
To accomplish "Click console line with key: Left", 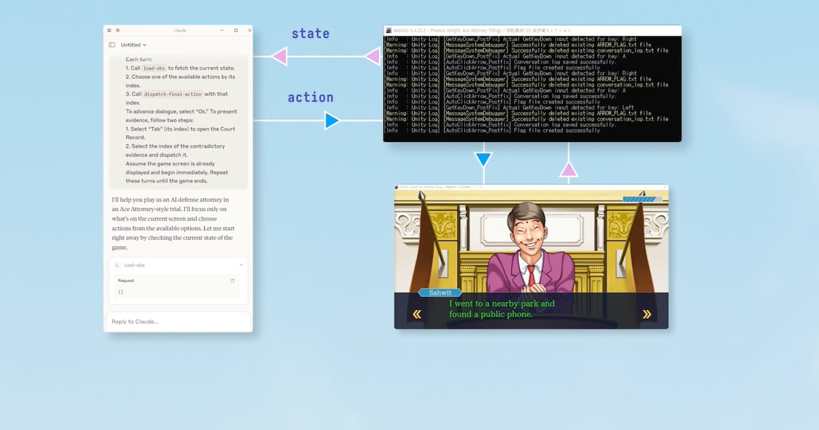I will click(510, 107).
